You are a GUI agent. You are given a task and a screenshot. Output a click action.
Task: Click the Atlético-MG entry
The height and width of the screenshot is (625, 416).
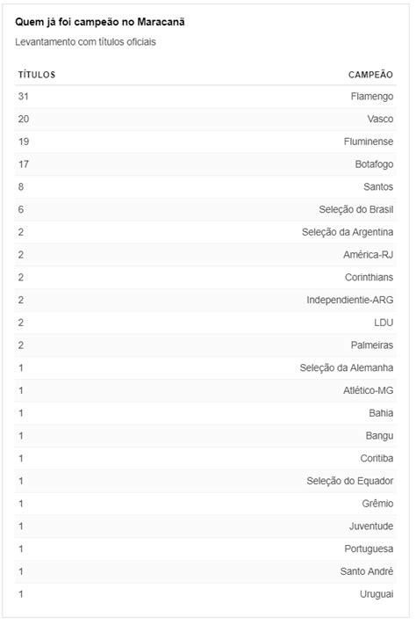pos(369,390)
